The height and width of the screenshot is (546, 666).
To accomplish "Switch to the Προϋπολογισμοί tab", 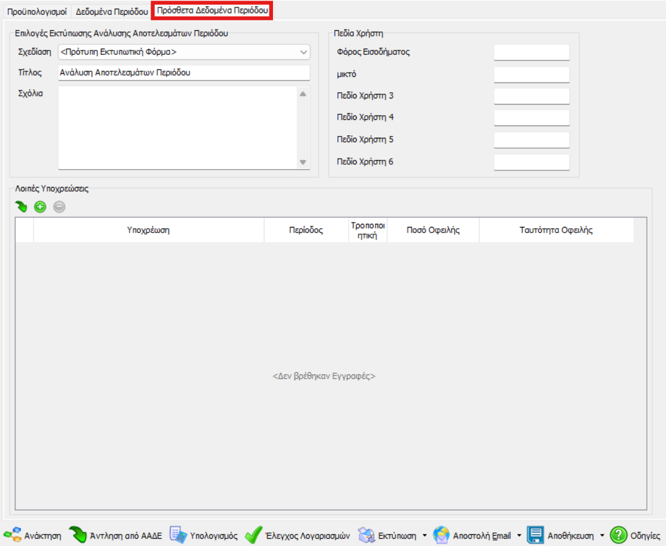I will tap(37, 11).
